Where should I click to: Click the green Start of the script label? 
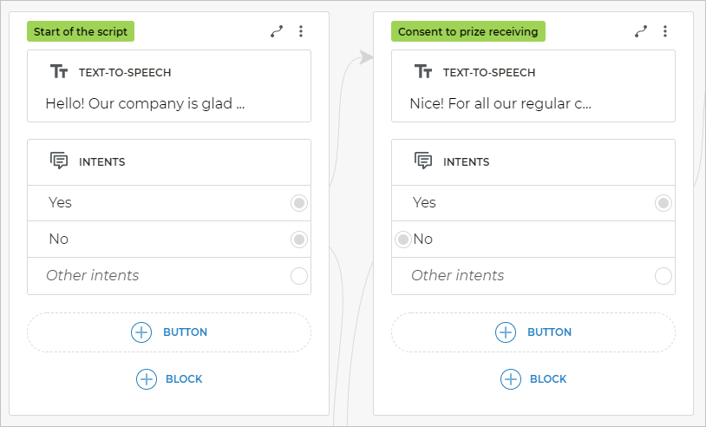coord(81,32)
